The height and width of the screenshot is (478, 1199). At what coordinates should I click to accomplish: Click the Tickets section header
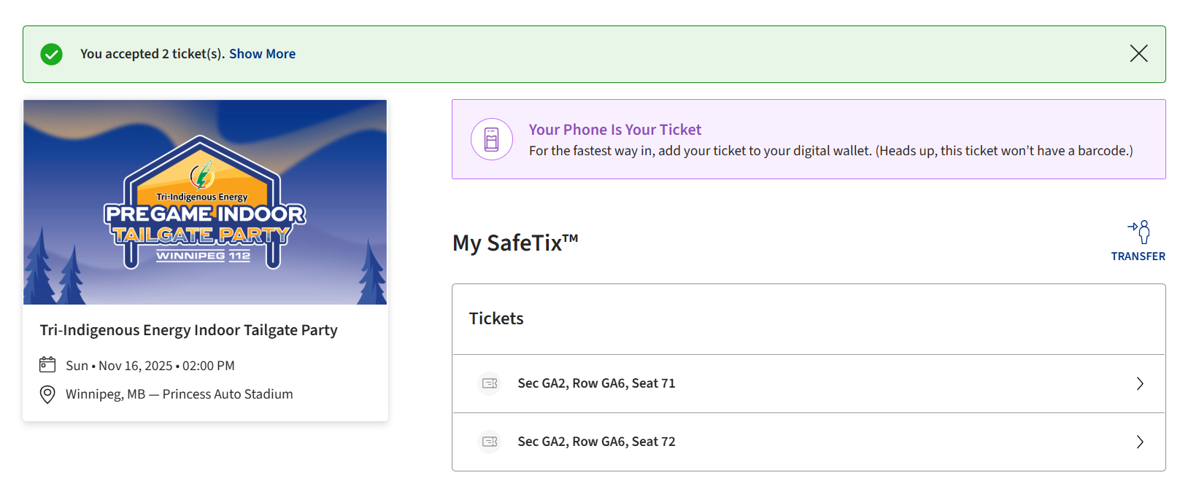click(x=496, y=318)
